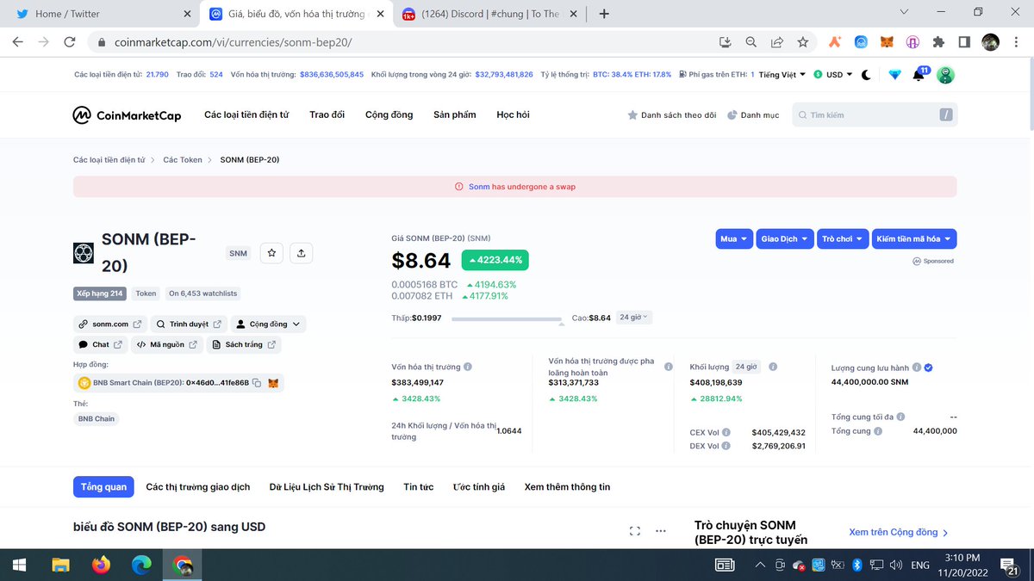The image size is (1034, 581).
Task: Open the Chrome three-dot menu
Action: pos(1016,41)
